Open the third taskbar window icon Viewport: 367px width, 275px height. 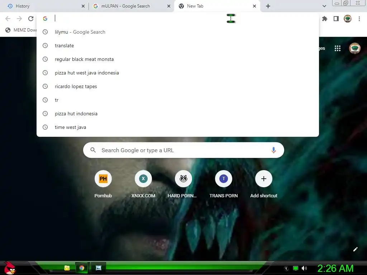point(99,268)
